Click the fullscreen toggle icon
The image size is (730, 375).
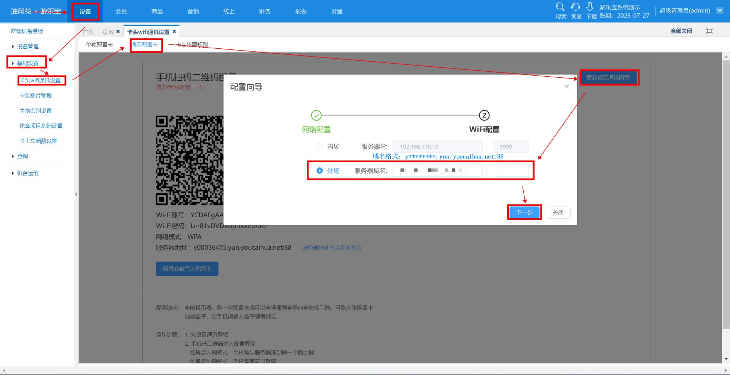click(x=710, y=31)
